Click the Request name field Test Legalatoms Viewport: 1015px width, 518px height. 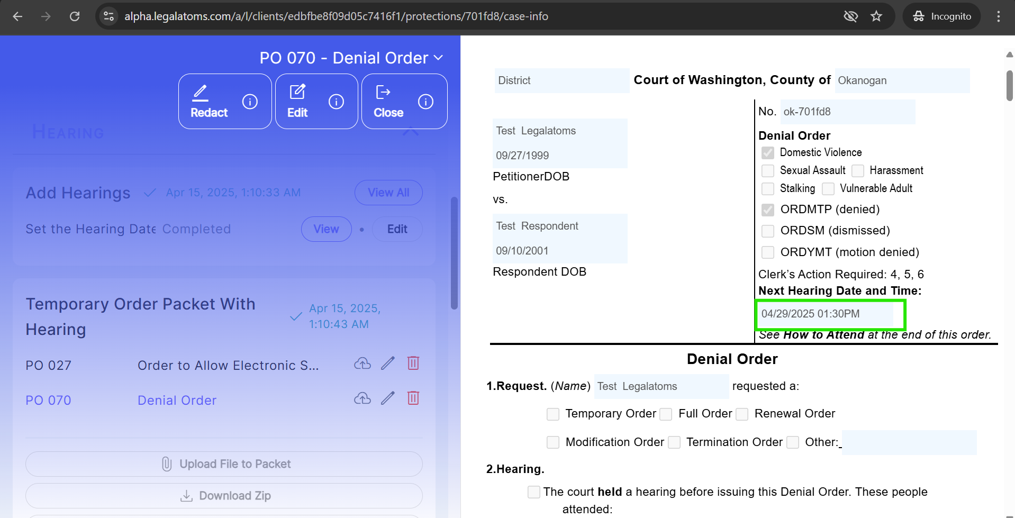[661, 386]
